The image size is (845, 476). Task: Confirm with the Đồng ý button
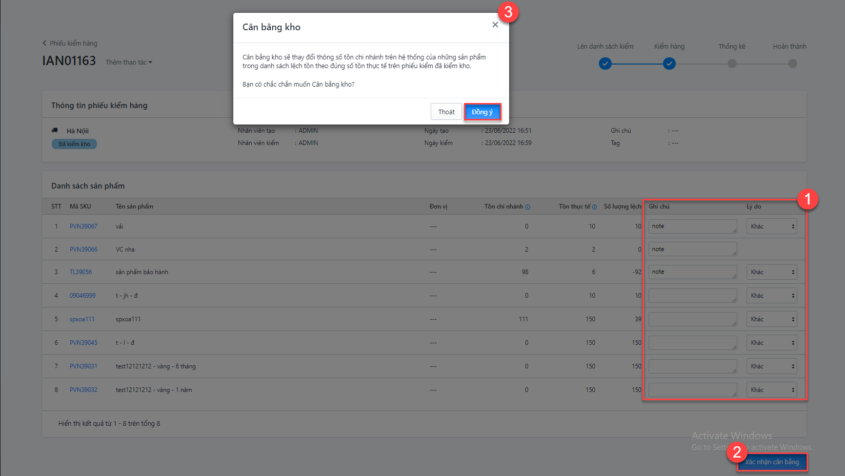pos(482,112)
